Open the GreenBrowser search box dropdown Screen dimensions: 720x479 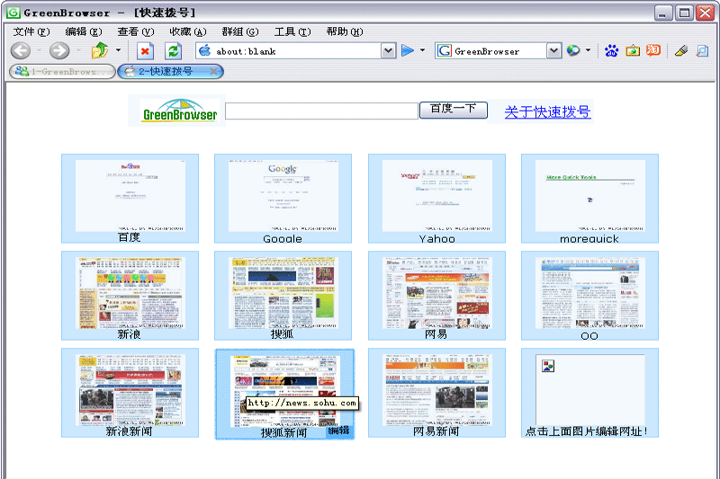[x=554, y=51]
